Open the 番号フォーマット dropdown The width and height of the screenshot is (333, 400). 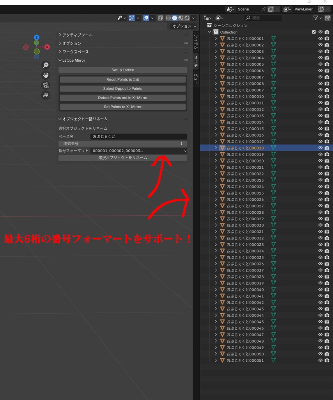click(x=138, y=151)
